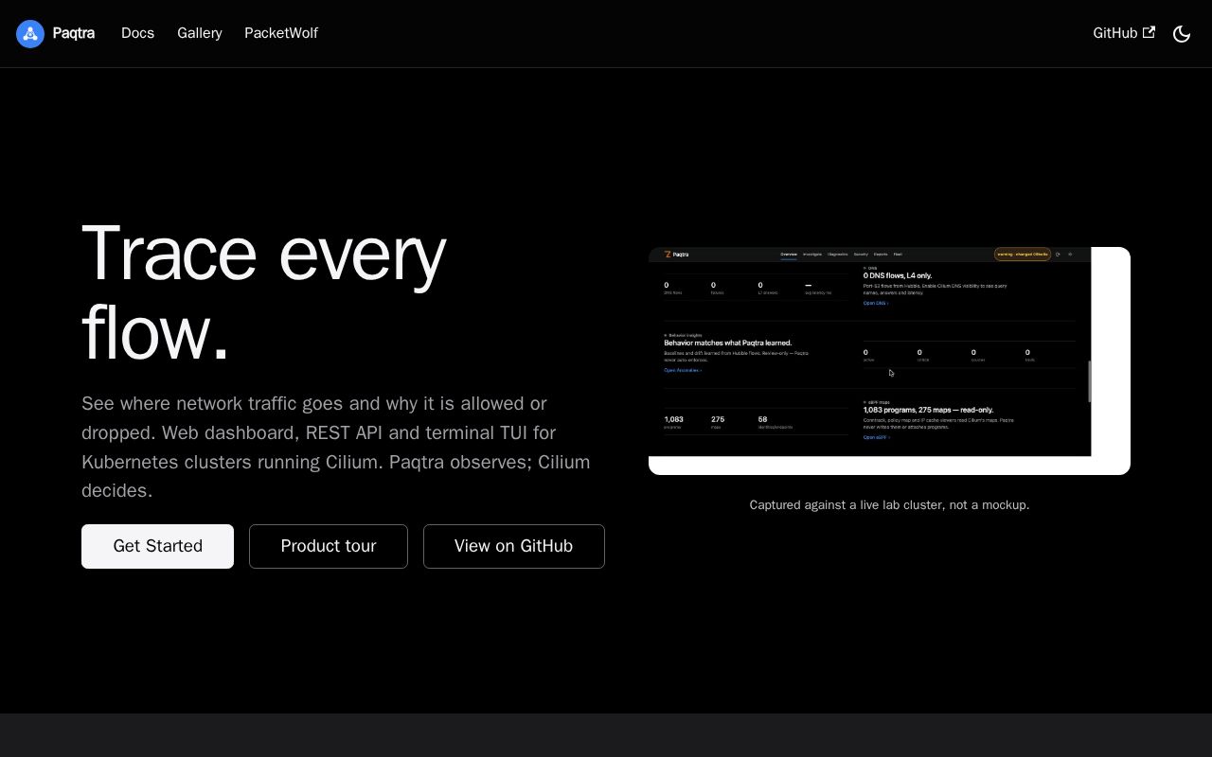
Task: Open the GitHub link in the header
Action: tap(1124, 33)
